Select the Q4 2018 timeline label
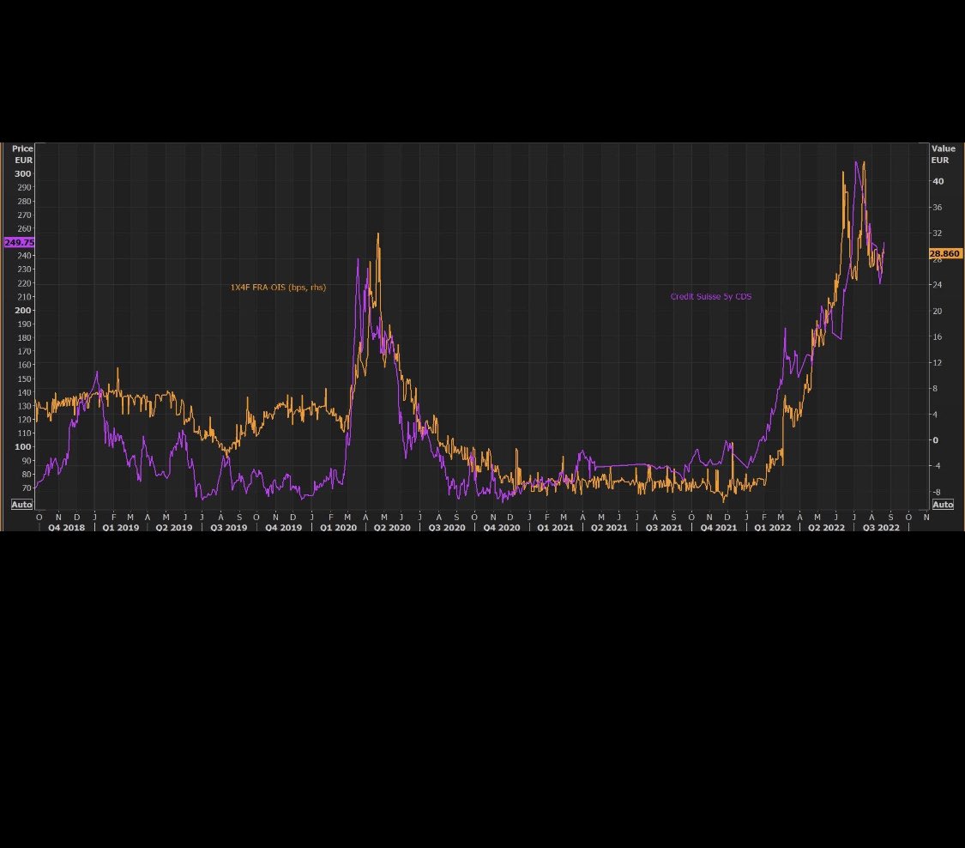The image size is (965, 848). pos(66,528)
